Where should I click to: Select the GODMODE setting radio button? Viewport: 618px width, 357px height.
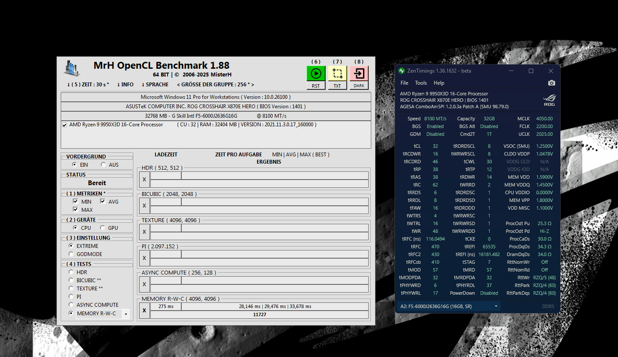pos(71,254)
